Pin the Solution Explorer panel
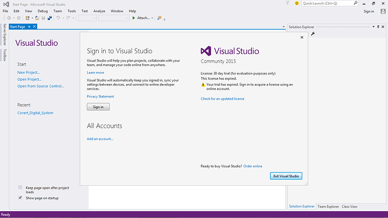 tap(378, 27)
